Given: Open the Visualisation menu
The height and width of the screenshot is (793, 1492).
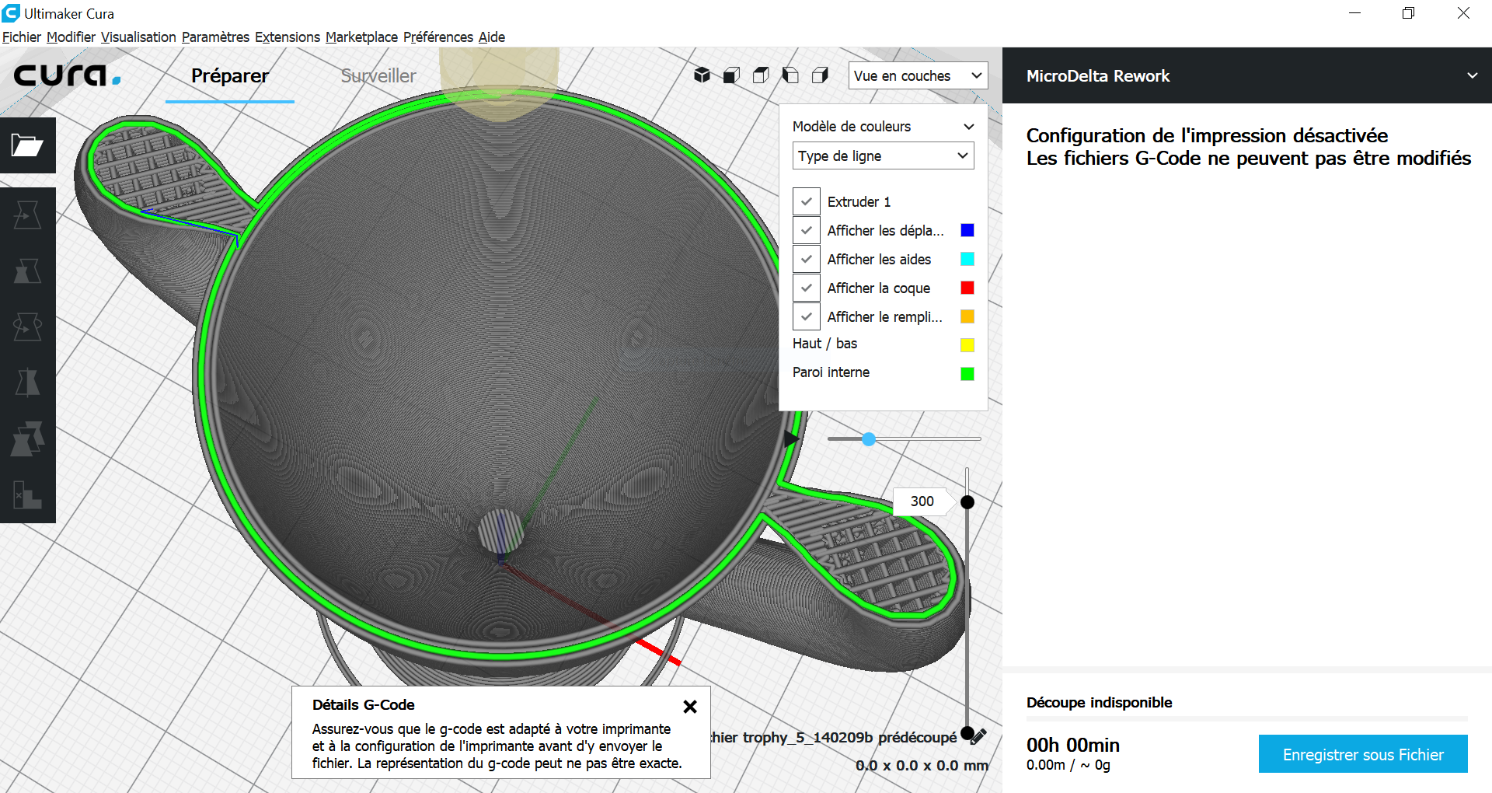Looking at the screenshot, I should 138,37.
